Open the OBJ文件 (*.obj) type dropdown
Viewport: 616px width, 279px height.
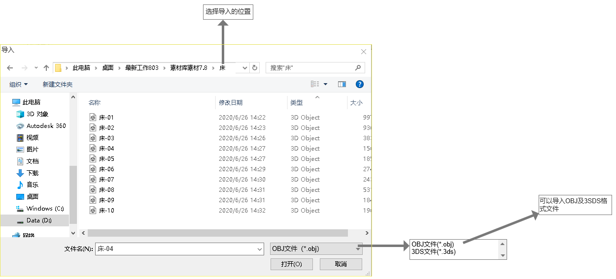click(316, 249)
